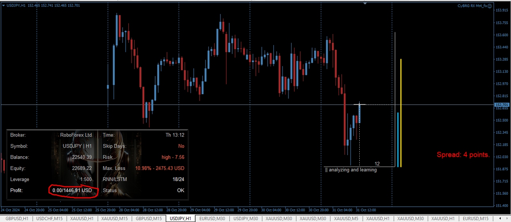
Task: Click the balance value 22540.39
Action: click(x=82, y=157)
